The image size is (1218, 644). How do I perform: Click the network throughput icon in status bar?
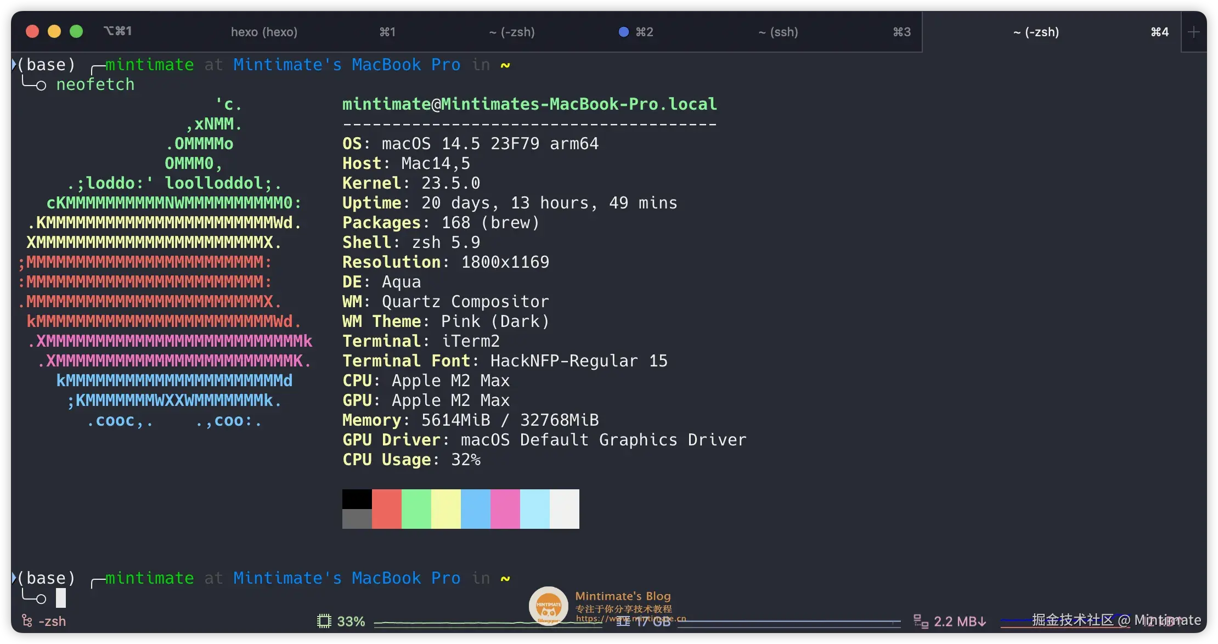pyautogui.click(x=921, y=620)
